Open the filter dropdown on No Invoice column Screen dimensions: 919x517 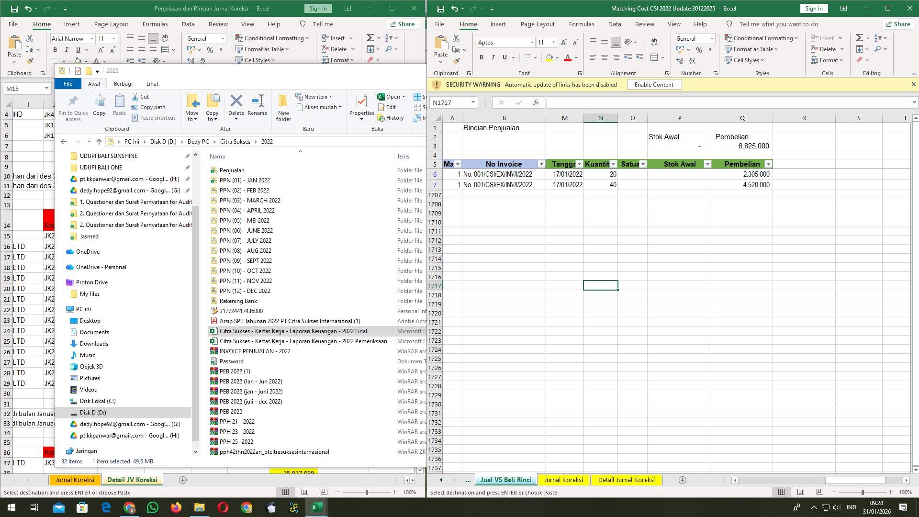tap(541, 164)
